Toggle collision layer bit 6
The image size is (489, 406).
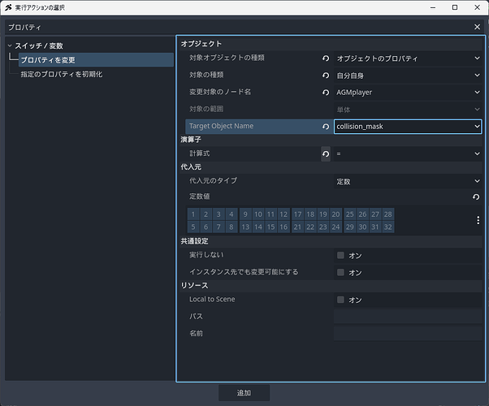click(x=206, y=227)
